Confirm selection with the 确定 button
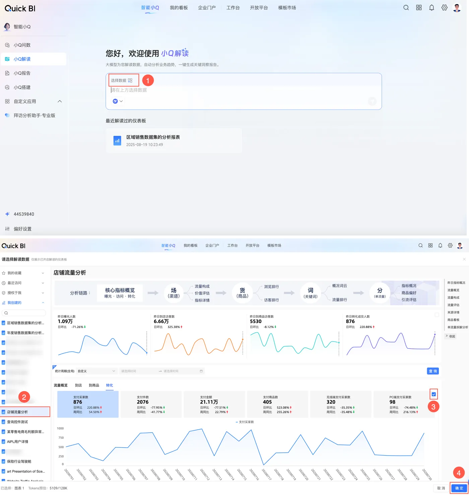Screen dimensions: 469x495 click(x=459, y=488)
